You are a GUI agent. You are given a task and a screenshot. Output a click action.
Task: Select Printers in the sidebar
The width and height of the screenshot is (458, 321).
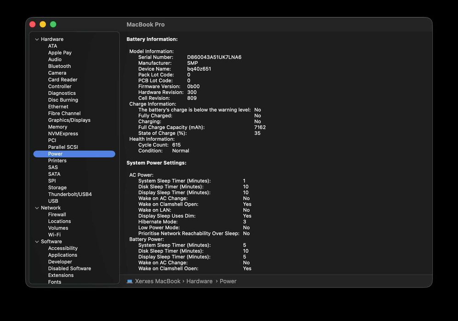[57, 160]
